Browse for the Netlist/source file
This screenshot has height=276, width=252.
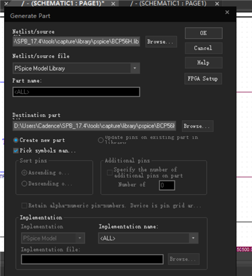point(161,41)
